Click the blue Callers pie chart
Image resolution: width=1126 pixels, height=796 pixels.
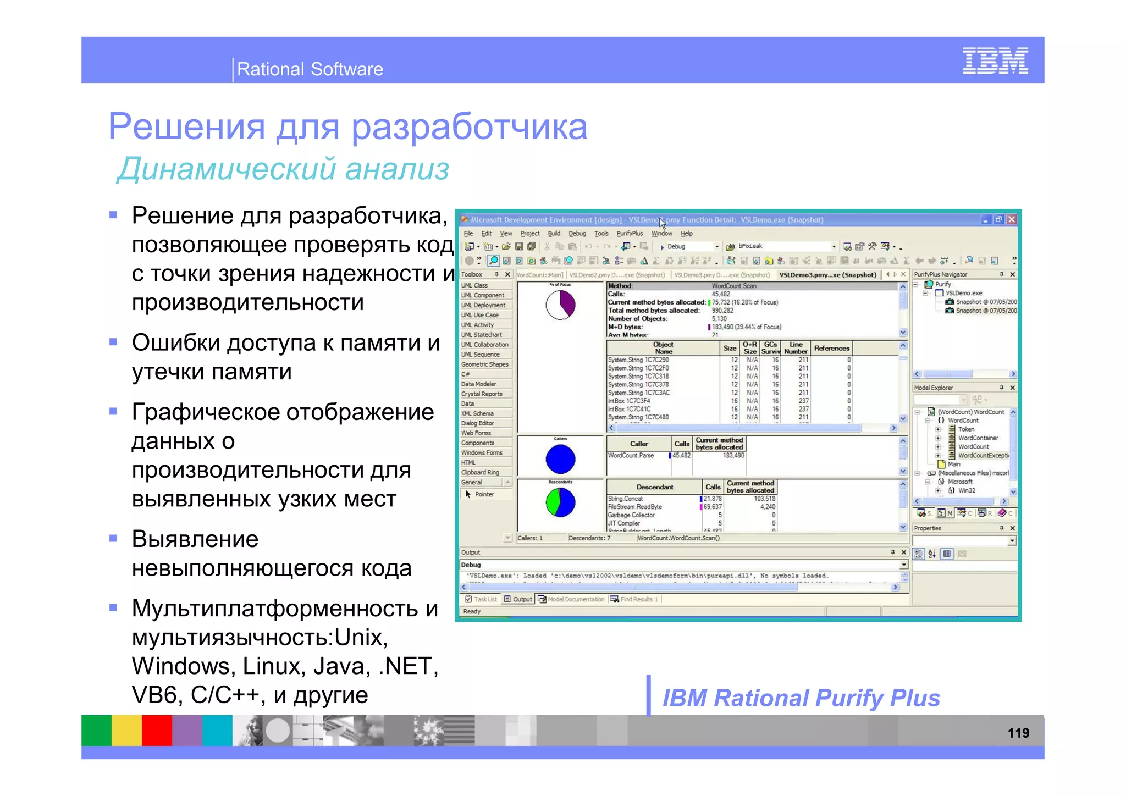coord(560,460)
